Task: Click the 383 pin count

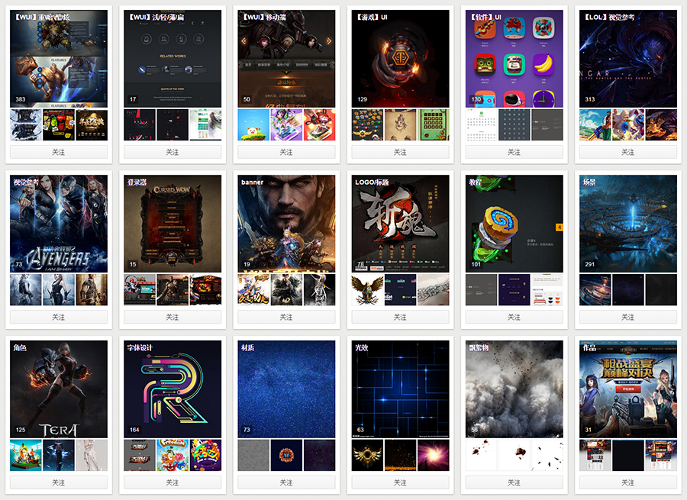Action: point(20,99)
